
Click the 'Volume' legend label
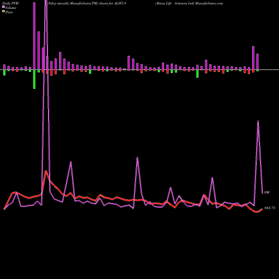point(11,8)
